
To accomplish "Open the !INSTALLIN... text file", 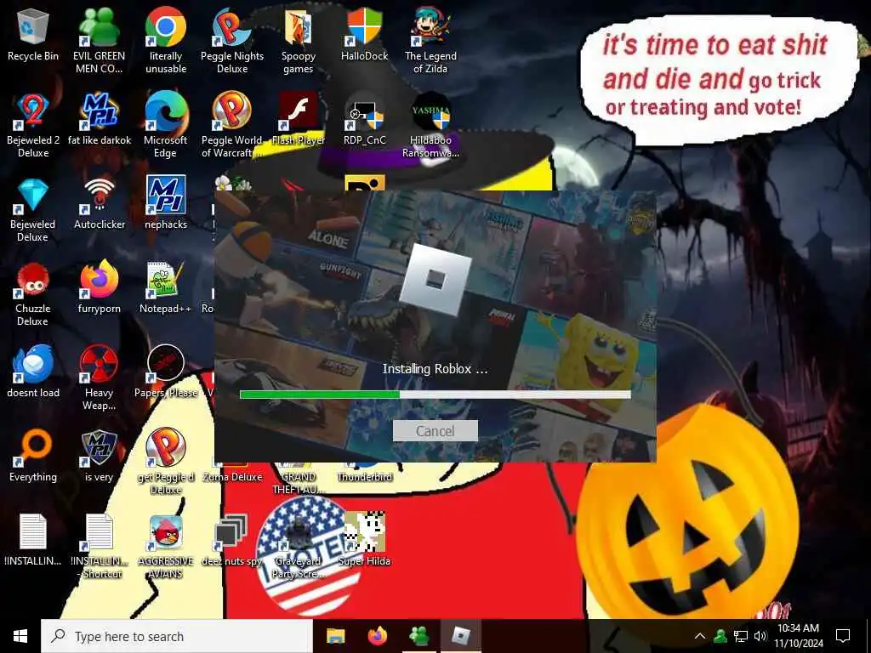I will tap(33, 540).
